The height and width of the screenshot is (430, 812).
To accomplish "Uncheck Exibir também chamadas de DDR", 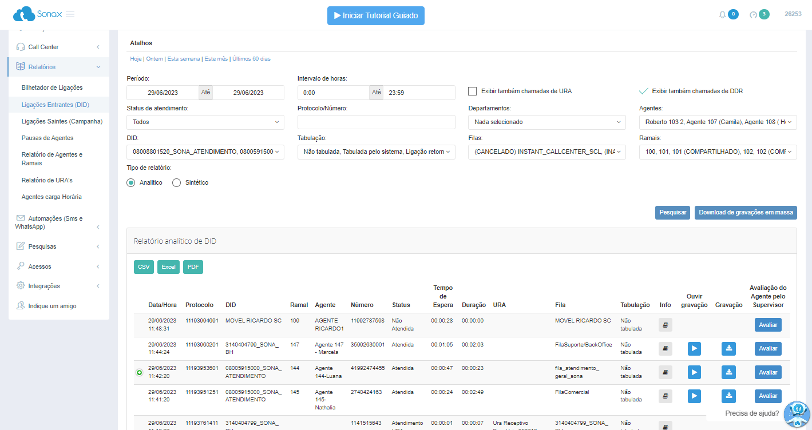I will tap(643, 91).
